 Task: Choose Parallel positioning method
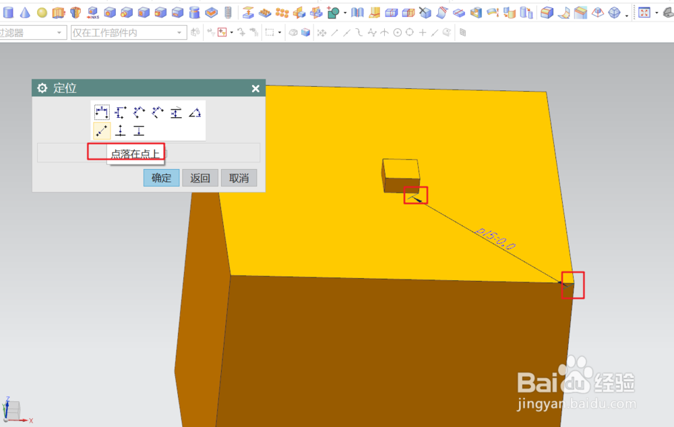(139, 112)
